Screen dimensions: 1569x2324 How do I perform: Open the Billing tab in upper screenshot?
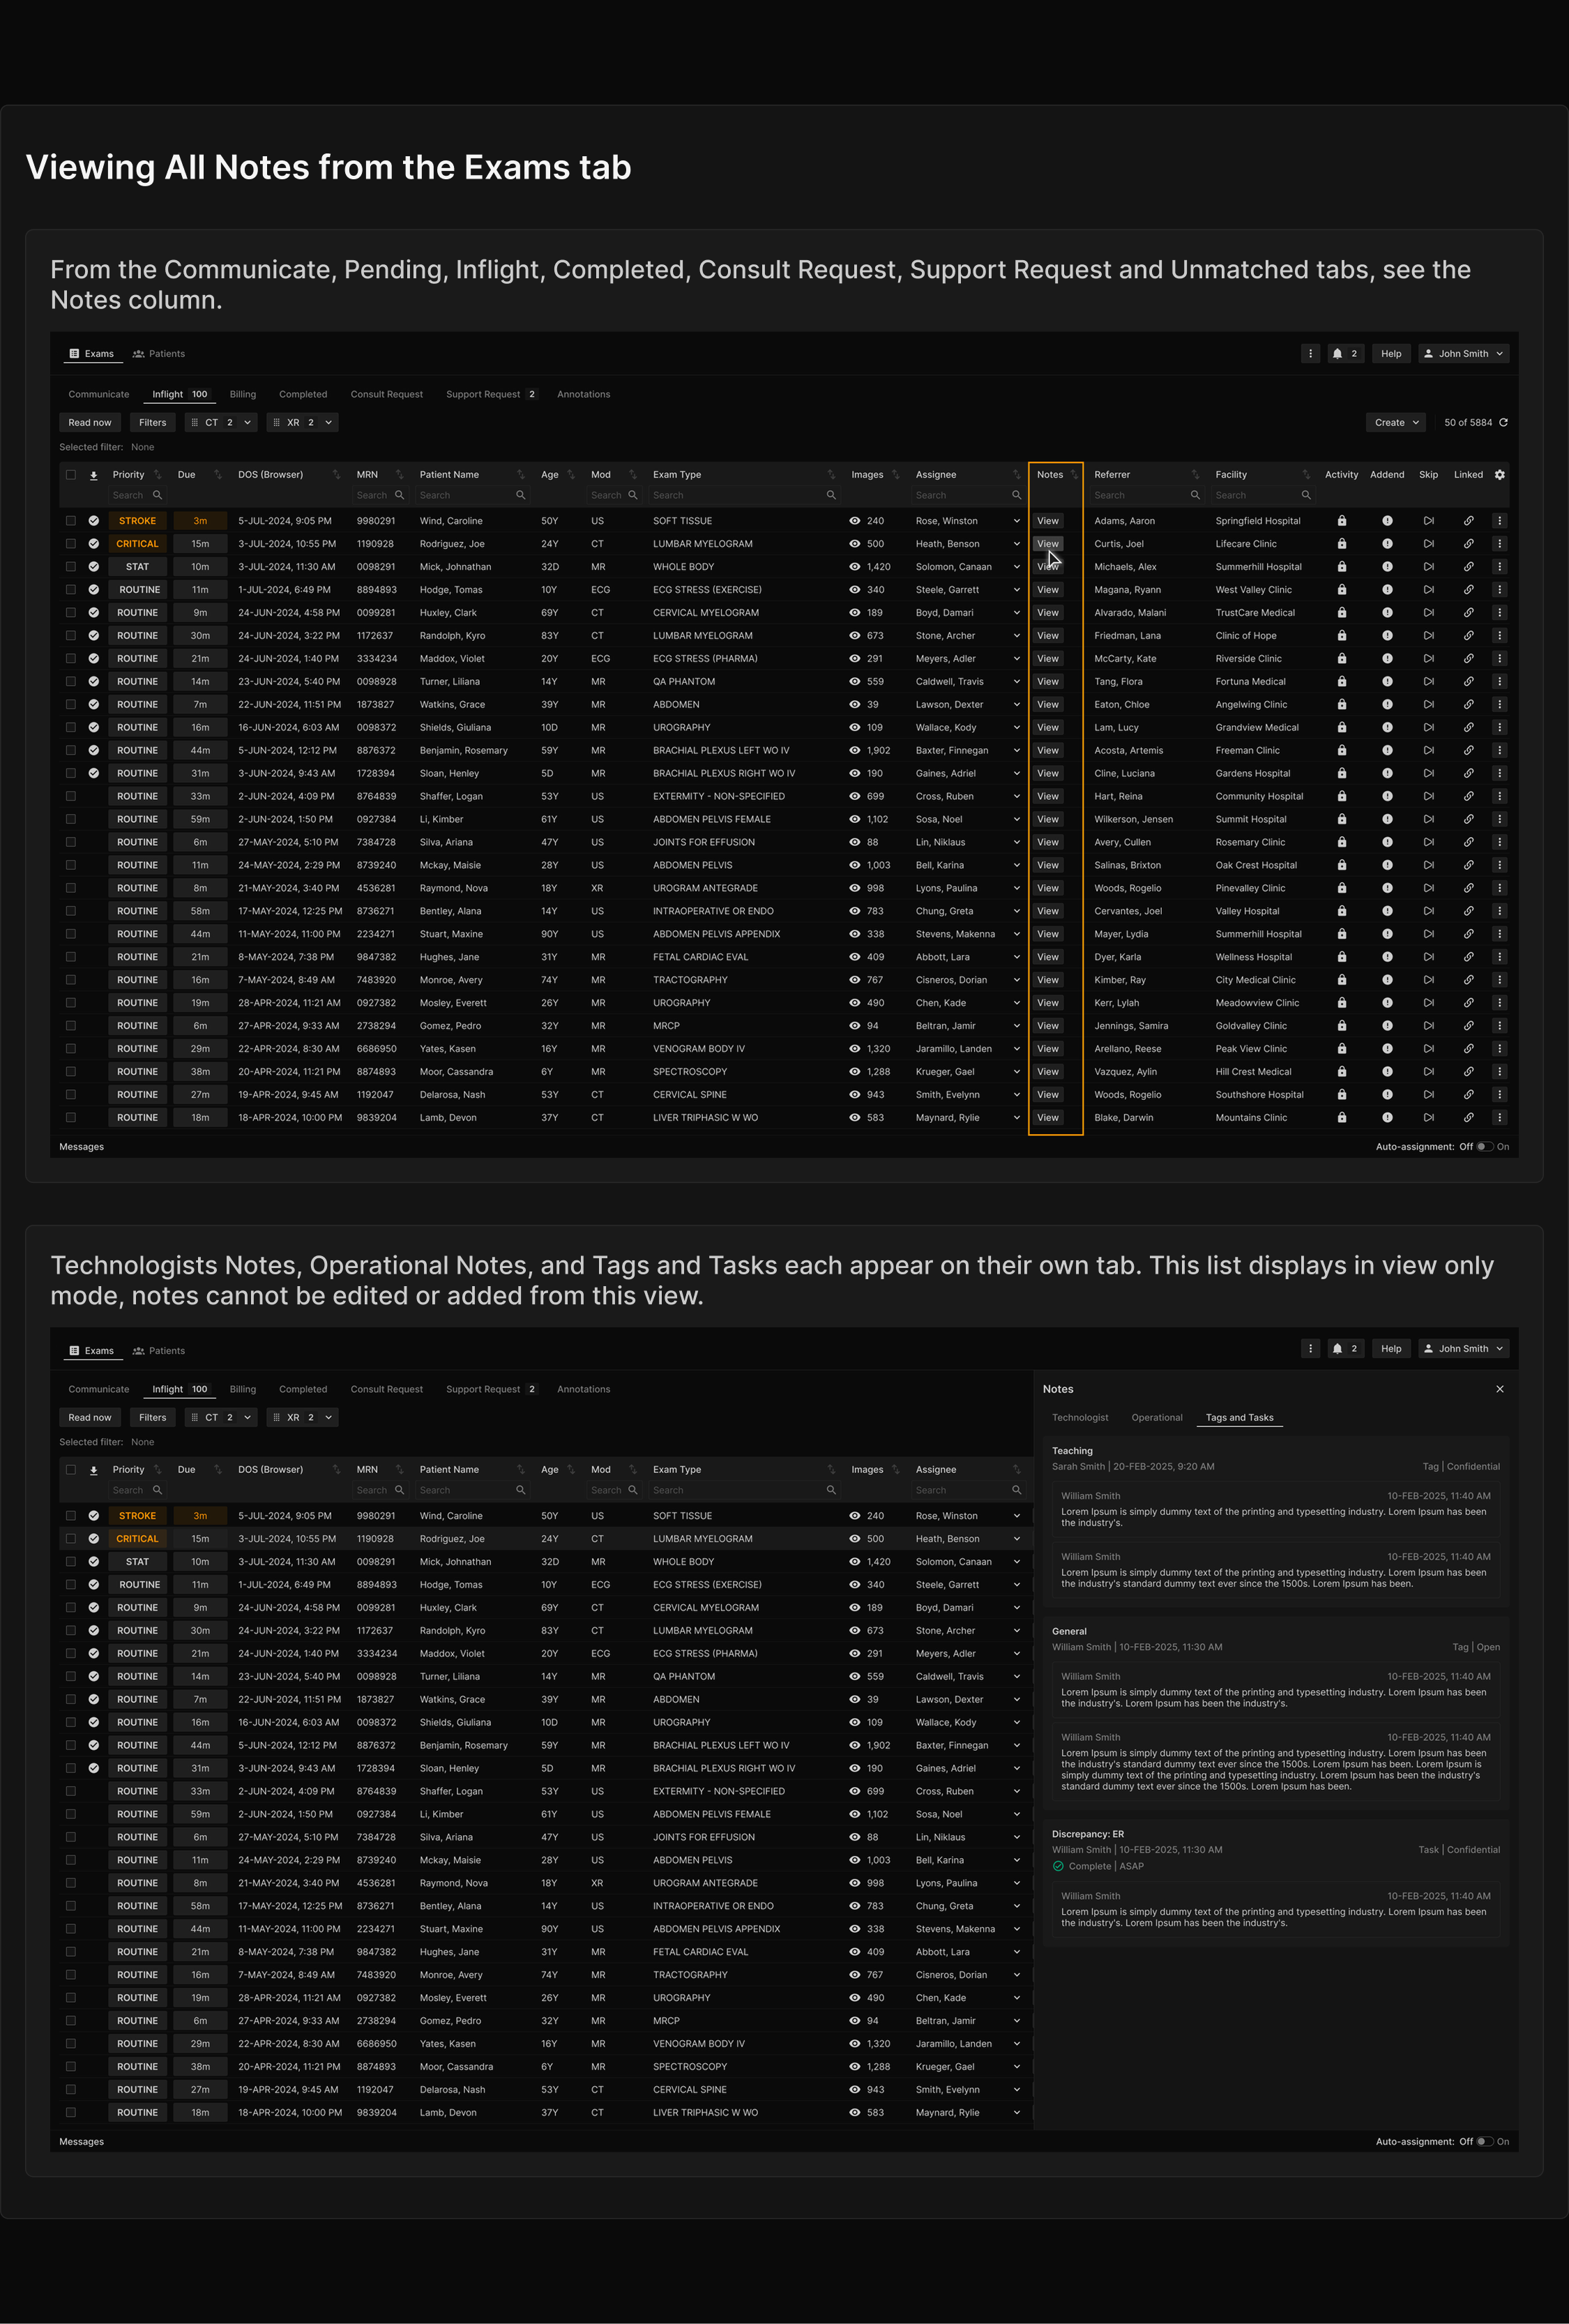click(243, 395)
